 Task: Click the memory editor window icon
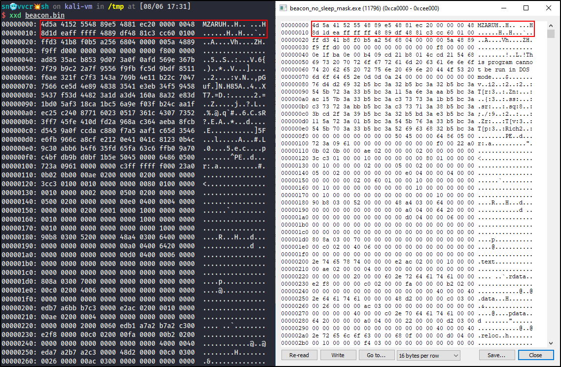coord(283,8)
